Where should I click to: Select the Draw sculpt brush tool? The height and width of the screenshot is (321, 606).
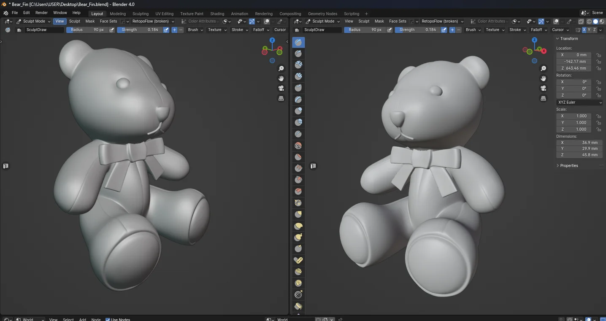298,42
